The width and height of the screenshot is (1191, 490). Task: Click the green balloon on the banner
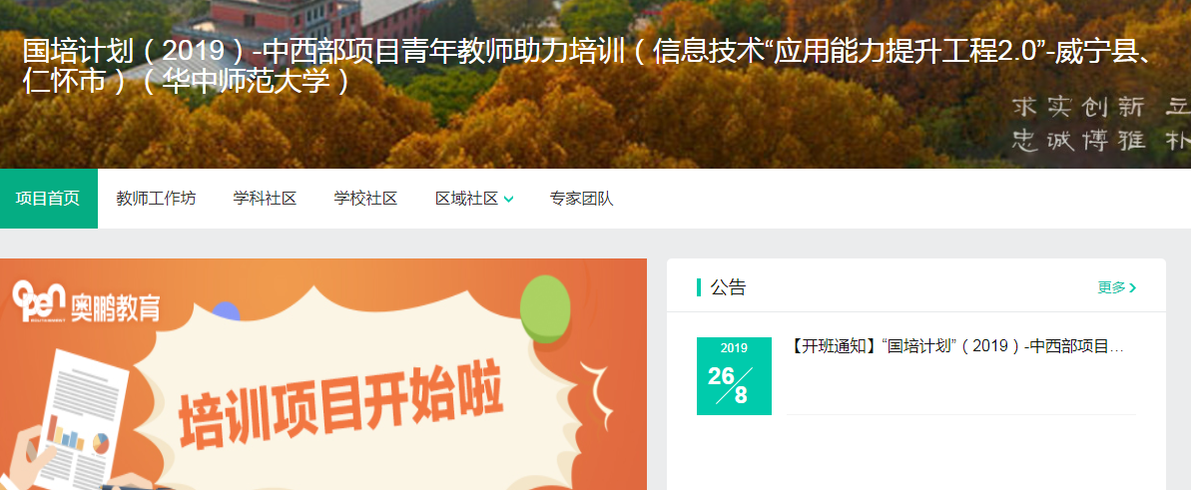point(545,308)
